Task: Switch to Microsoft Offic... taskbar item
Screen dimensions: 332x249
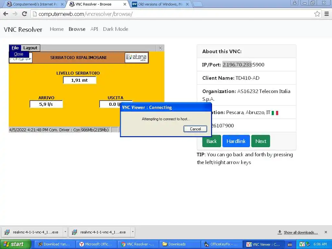Action: 96,244
